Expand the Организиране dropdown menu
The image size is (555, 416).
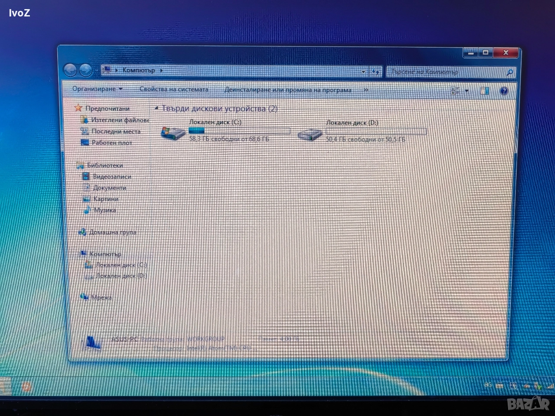click(x=97, y=89)
